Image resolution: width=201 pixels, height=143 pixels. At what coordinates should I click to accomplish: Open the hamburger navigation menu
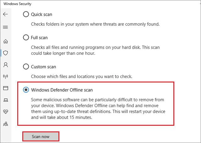[5, 27]
